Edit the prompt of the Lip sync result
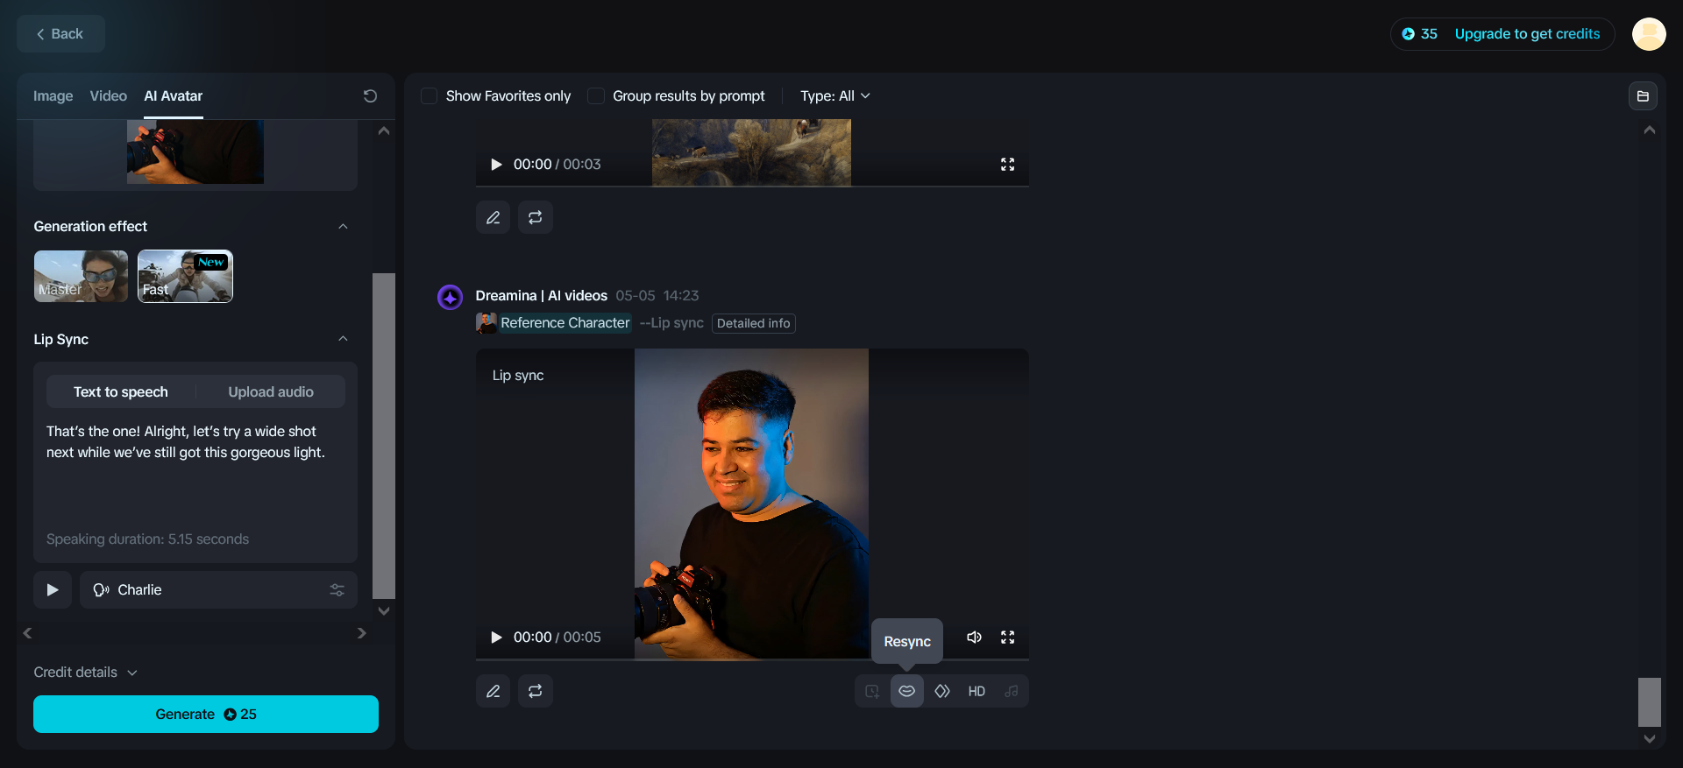 click(x=493, y=691)
